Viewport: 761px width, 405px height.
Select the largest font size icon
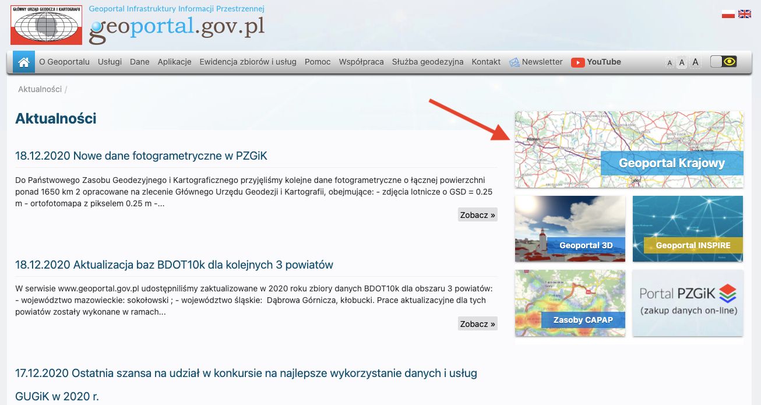pyautogui.click(x=695, y=62)
